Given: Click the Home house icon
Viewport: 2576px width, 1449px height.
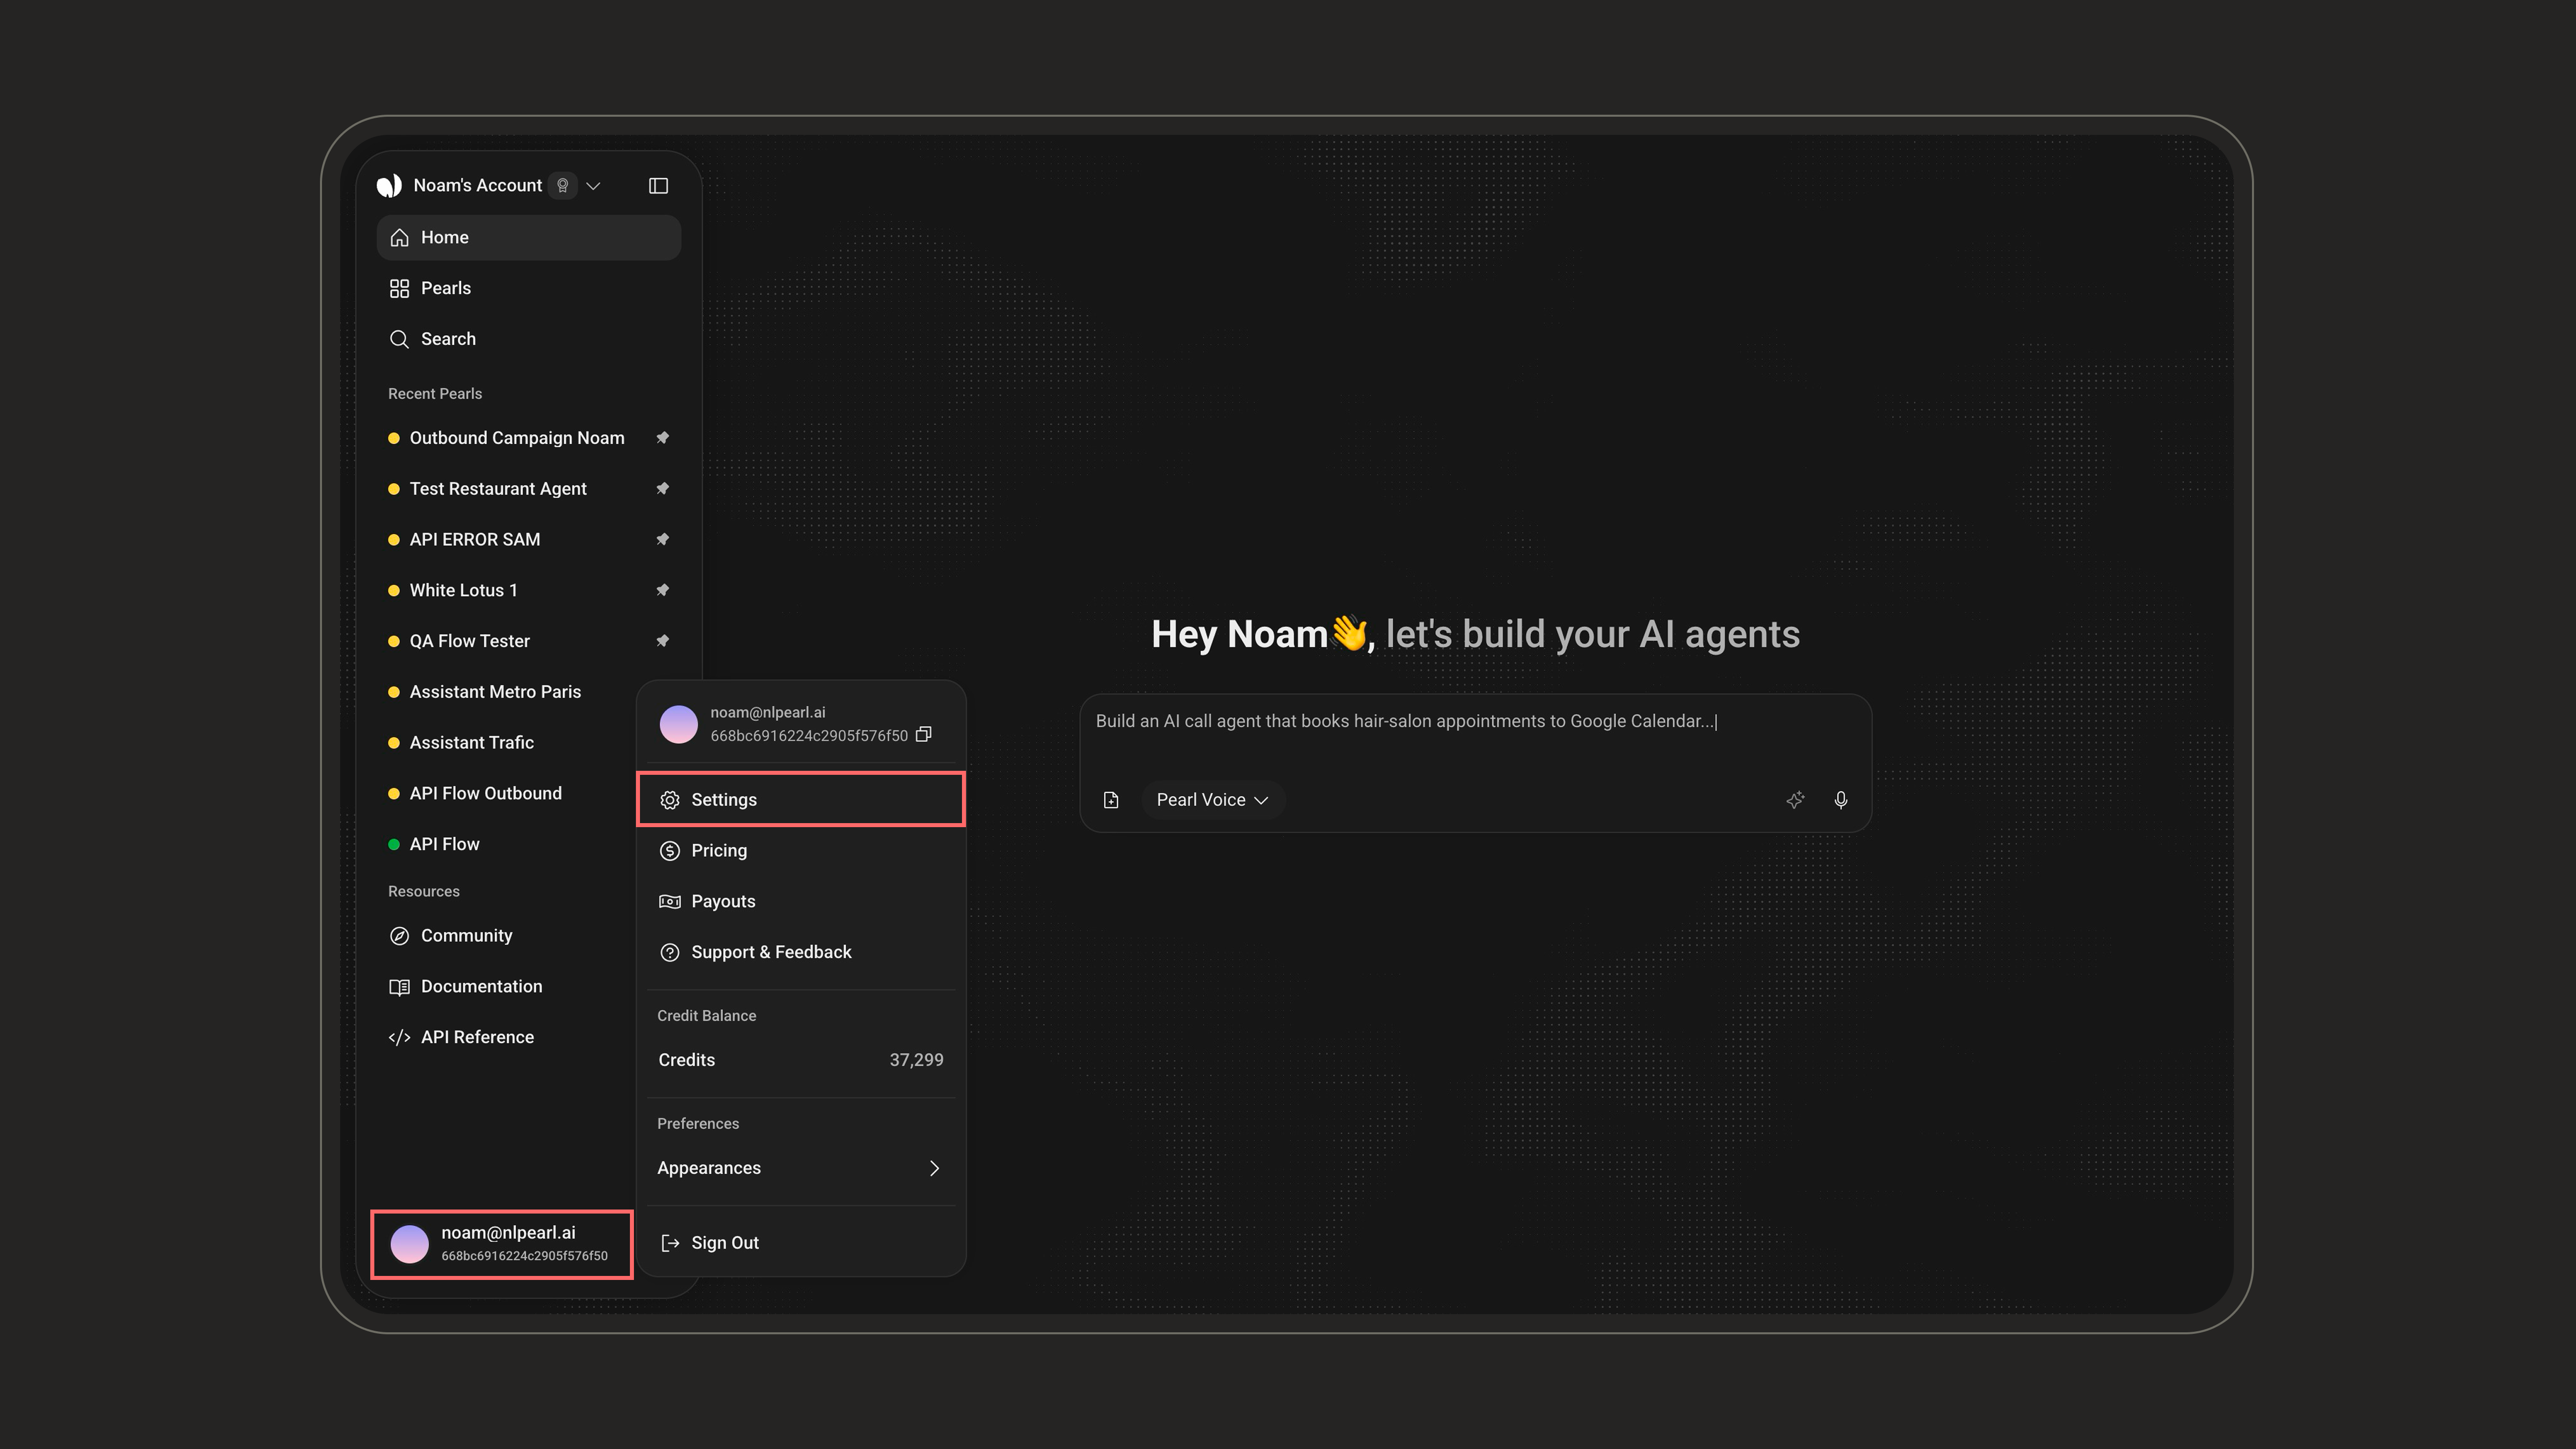Looking at the screenshot, I should tap(399, 238).
